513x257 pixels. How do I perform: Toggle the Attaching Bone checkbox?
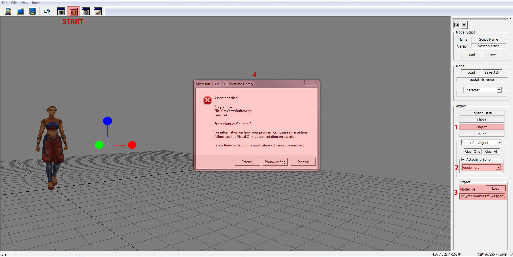(463, 159)
